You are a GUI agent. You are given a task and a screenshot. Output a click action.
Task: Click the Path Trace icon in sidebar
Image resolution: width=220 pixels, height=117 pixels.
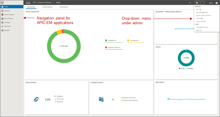pos(2,26)
